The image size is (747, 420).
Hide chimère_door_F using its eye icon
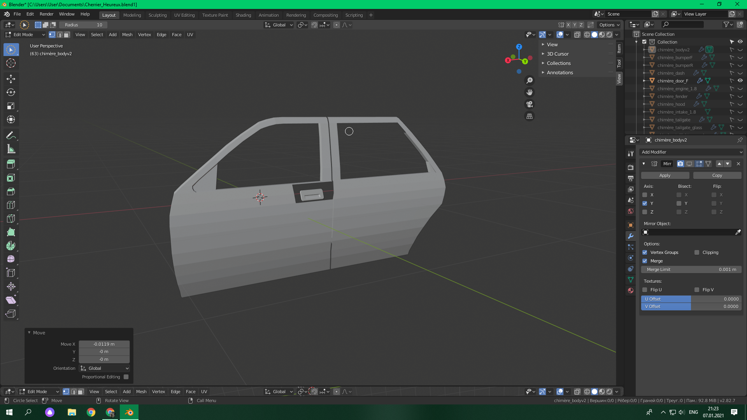740,81
